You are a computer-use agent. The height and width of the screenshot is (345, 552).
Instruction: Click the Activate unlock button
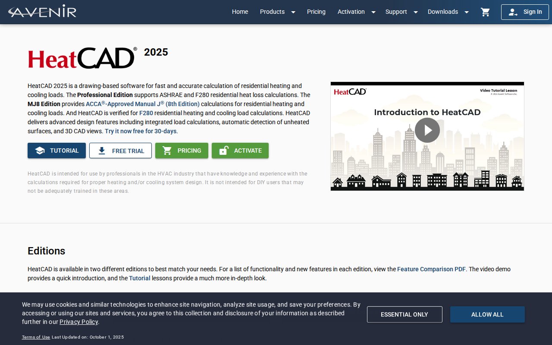point(240,151)
